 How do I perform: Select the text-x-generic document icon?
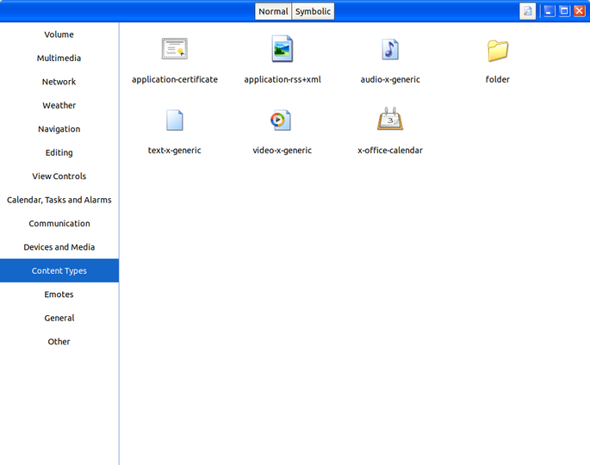(175, 120)
